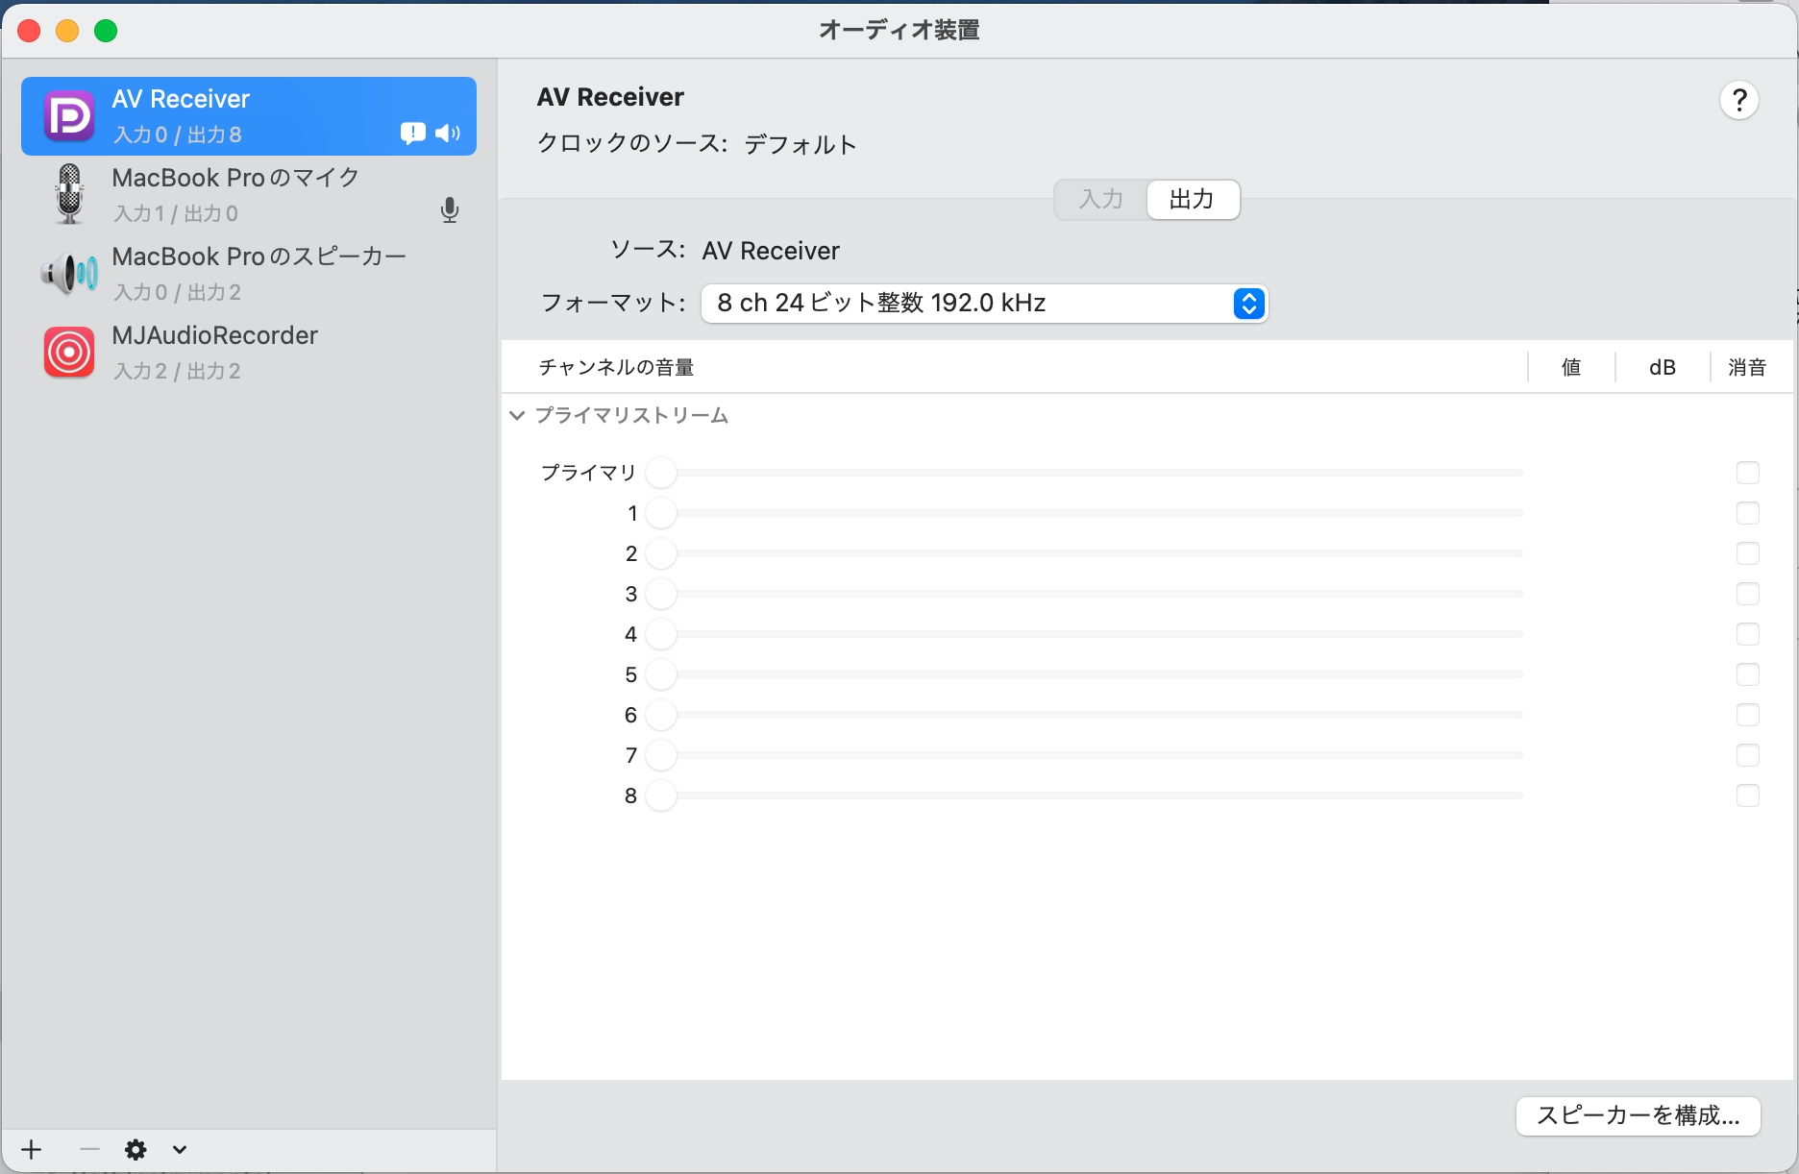
Task: Click スピーカーを構成 button
Action: click(1639, 1115)
